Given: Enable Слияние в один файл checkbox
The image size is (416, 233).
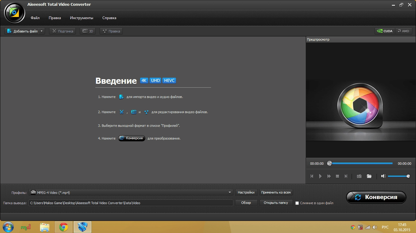Looking at the screenshot, I should (x=297, y=203).
